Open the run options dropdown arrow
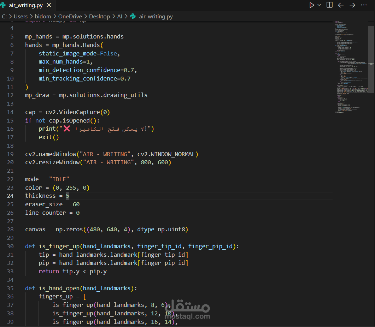This screenshot has height=327, width=375. (319, 5)
